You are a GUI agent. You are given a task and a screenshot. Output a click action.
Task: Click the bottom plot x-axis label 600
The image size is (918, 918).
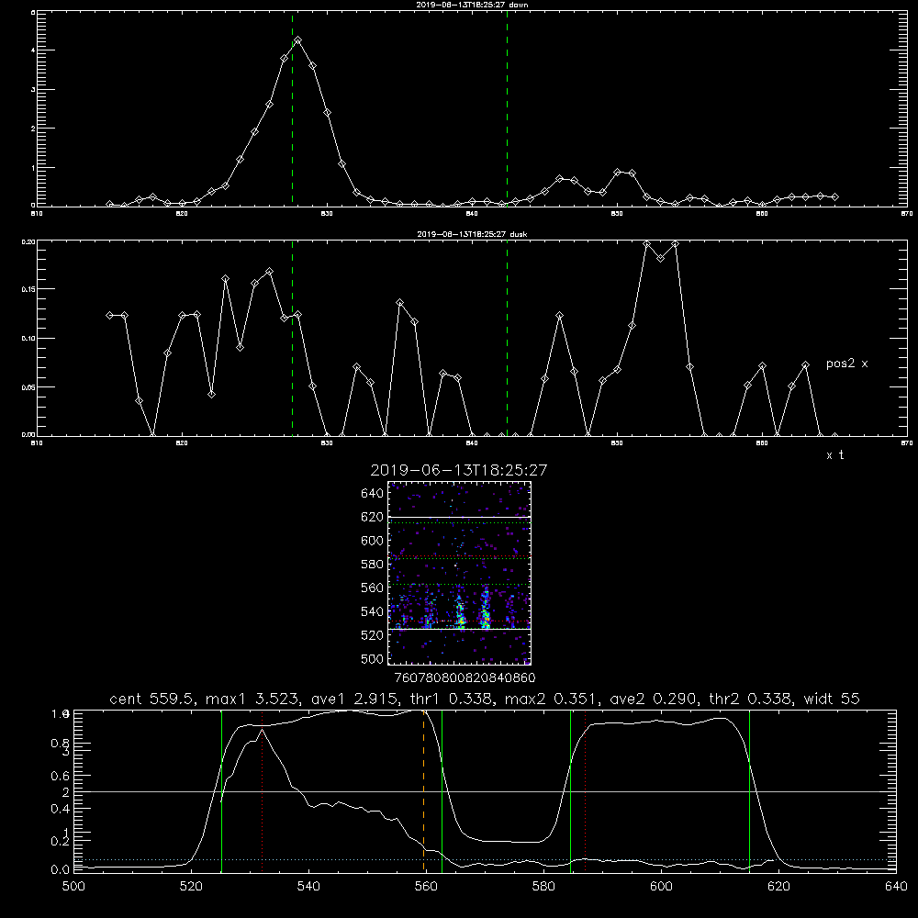coord(661,887)
